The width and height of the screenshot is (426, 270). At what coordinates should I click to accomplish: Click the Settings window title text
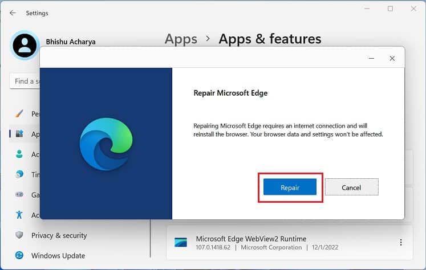click(37, 13)
